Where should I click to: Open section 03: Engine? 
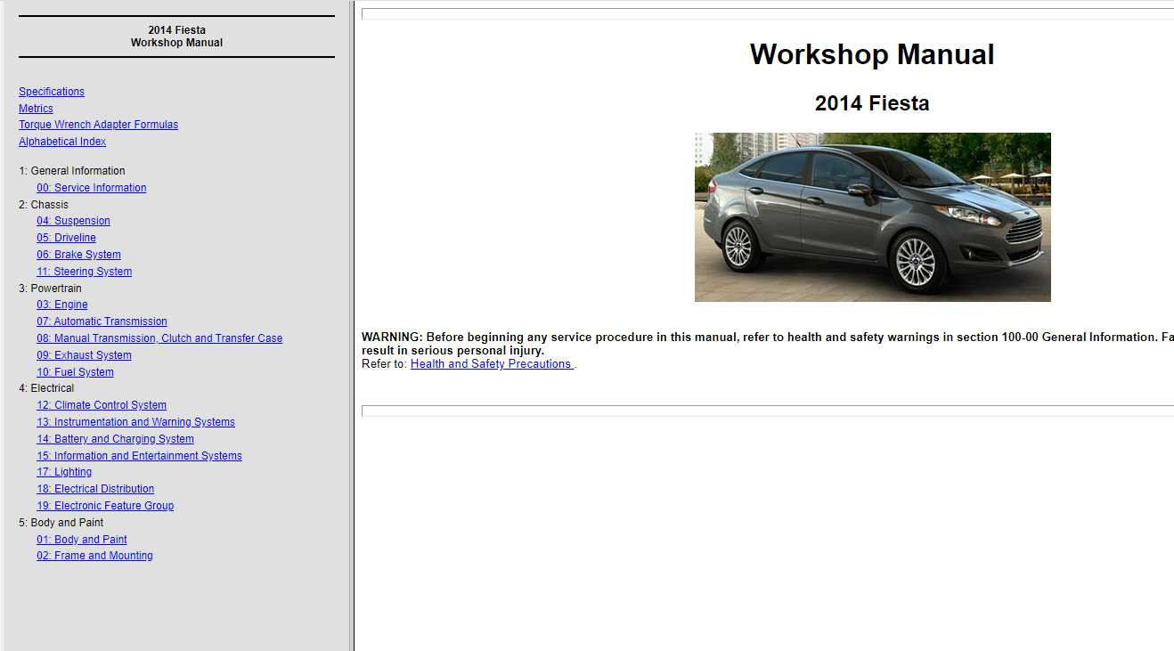pyautogui.click(x=61, y=305)
